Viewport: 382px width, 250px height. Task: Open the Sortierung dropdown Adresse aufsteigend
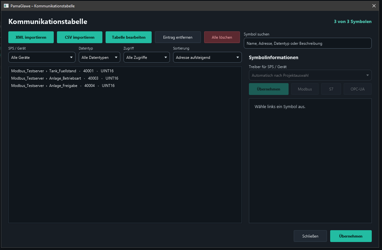[207, 58]
